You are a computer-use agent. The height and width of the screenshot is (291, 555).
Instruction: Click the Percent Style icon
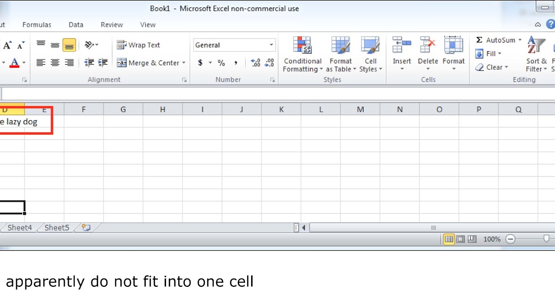(x=222, y=62)
